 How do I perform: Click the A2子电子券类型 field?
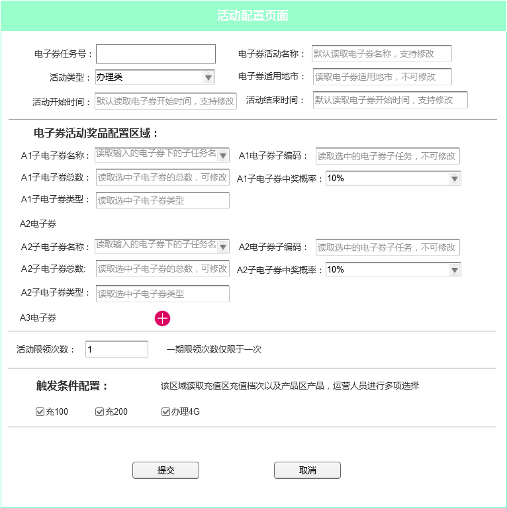pyautogui.click(x=162, y=294)
